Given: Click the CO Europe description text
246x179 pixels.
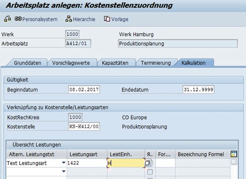Looking at the screenshot, I should [134, 117].
